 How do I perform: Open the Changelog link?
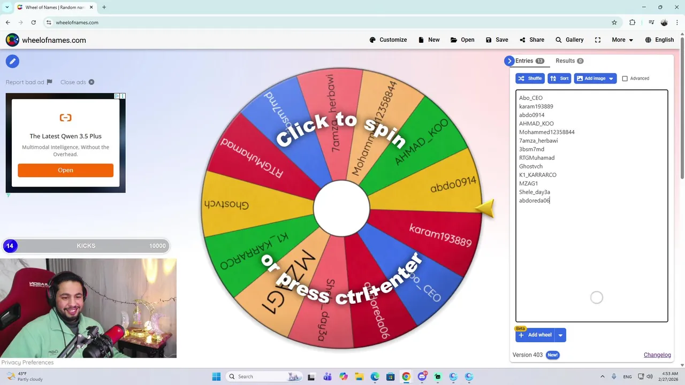pos(657,355)
